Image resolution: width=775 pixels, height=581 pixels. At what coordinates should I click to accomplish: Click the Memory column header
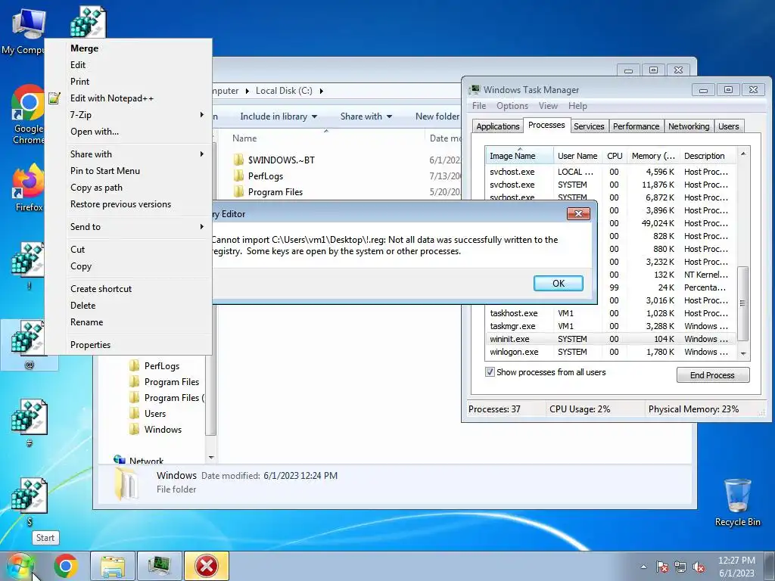(653, 156)
